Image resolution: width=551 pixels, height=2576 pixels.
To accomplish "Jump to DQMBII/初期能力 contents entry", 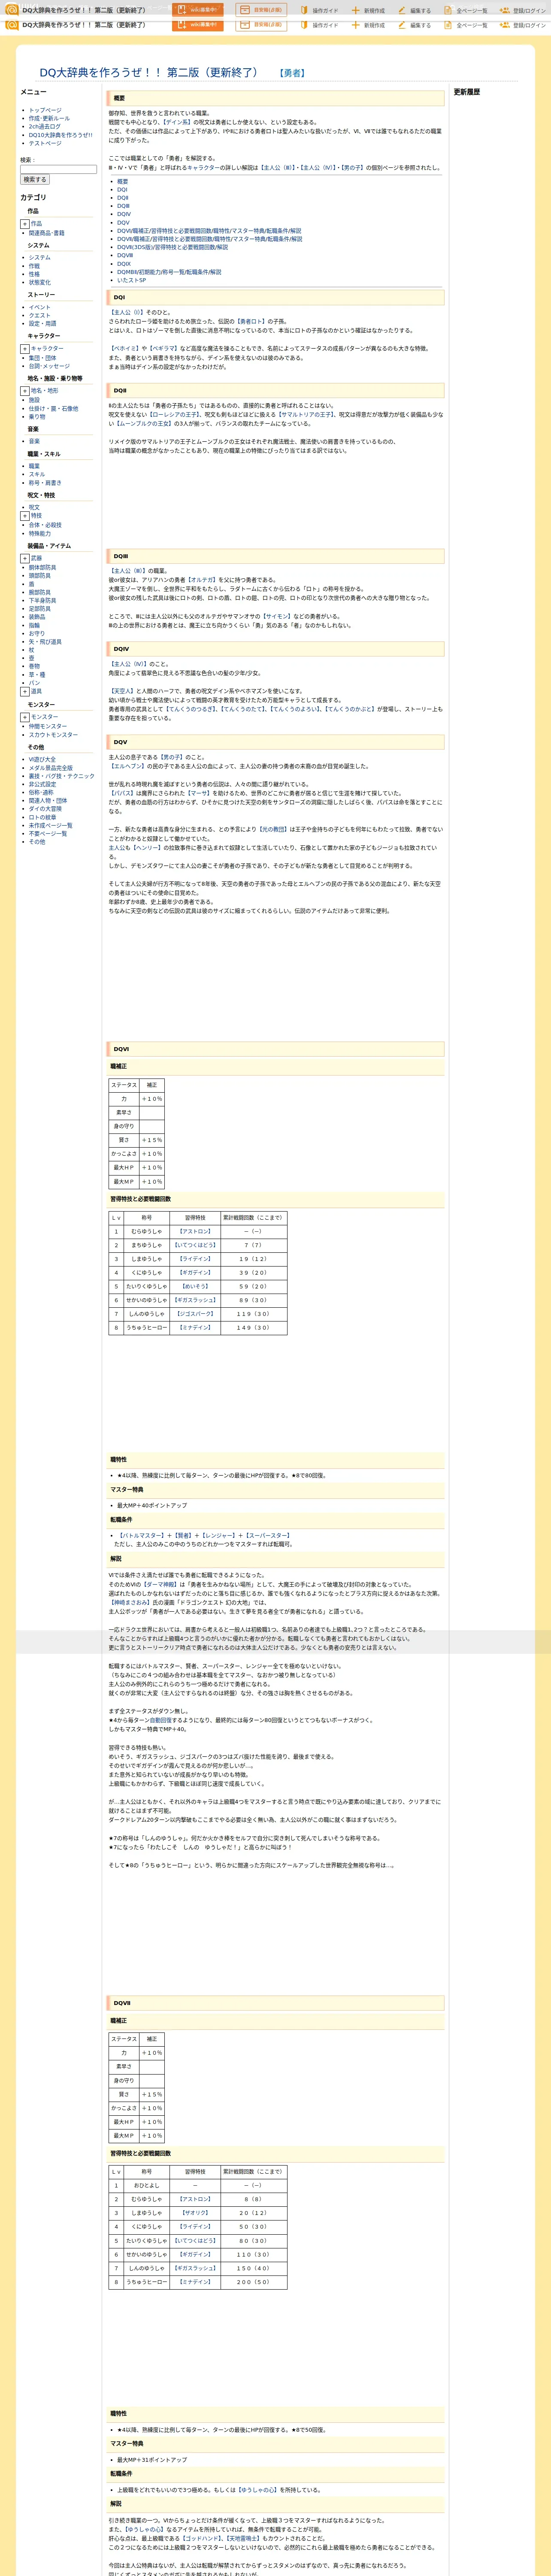I will 169,272.
